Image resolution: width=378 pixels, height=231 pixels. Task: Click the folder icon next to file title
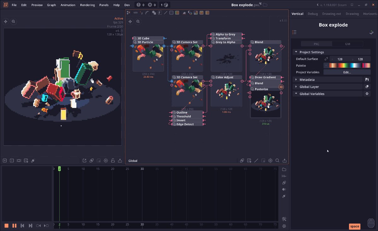pos(265,5)
